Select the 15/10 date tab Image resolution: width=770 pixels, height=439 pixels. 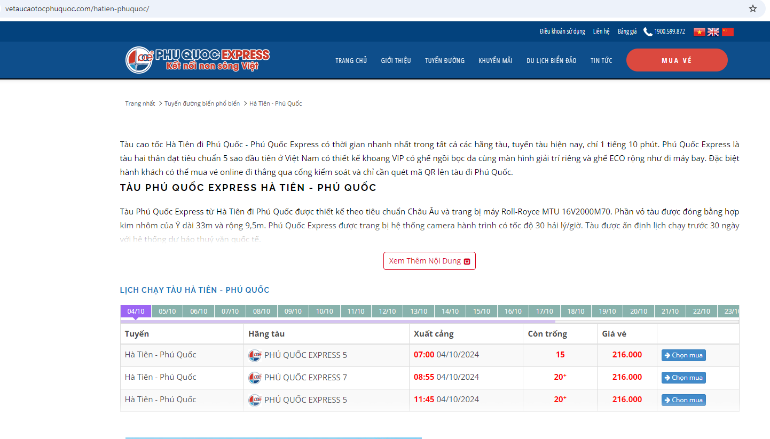click(482, 312)
